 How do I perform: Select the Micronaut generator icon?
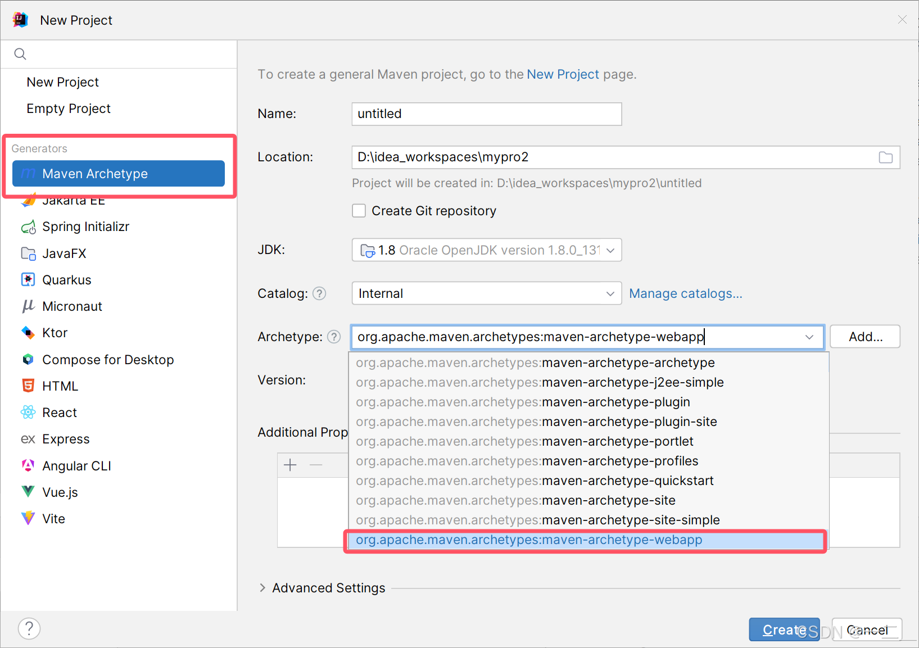tap(28, 306)
